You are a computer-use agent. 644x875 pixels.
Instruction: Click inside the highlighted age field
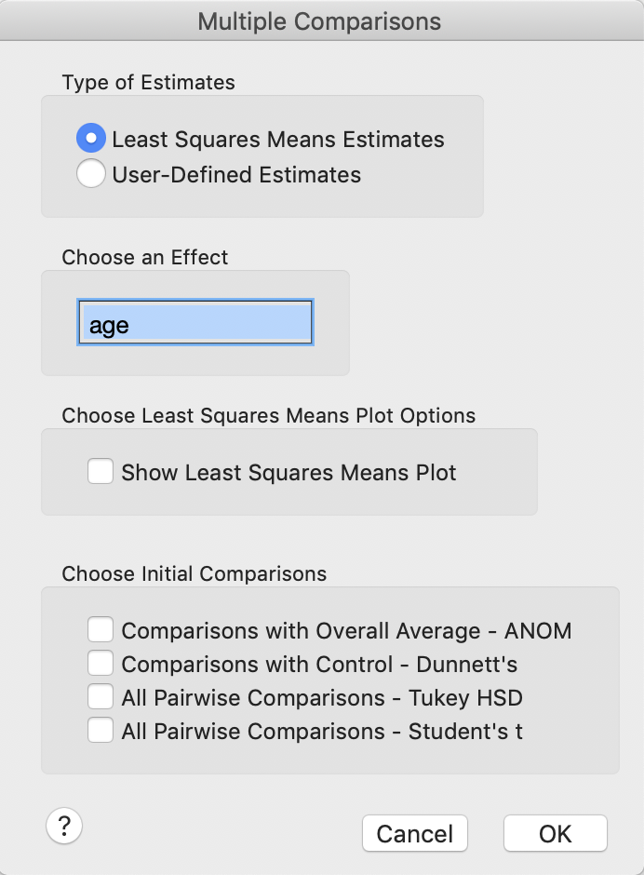(195, 322)
